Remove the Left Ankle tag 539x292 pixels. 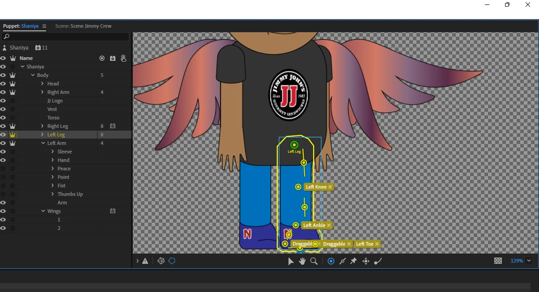(x=329, y=225)
